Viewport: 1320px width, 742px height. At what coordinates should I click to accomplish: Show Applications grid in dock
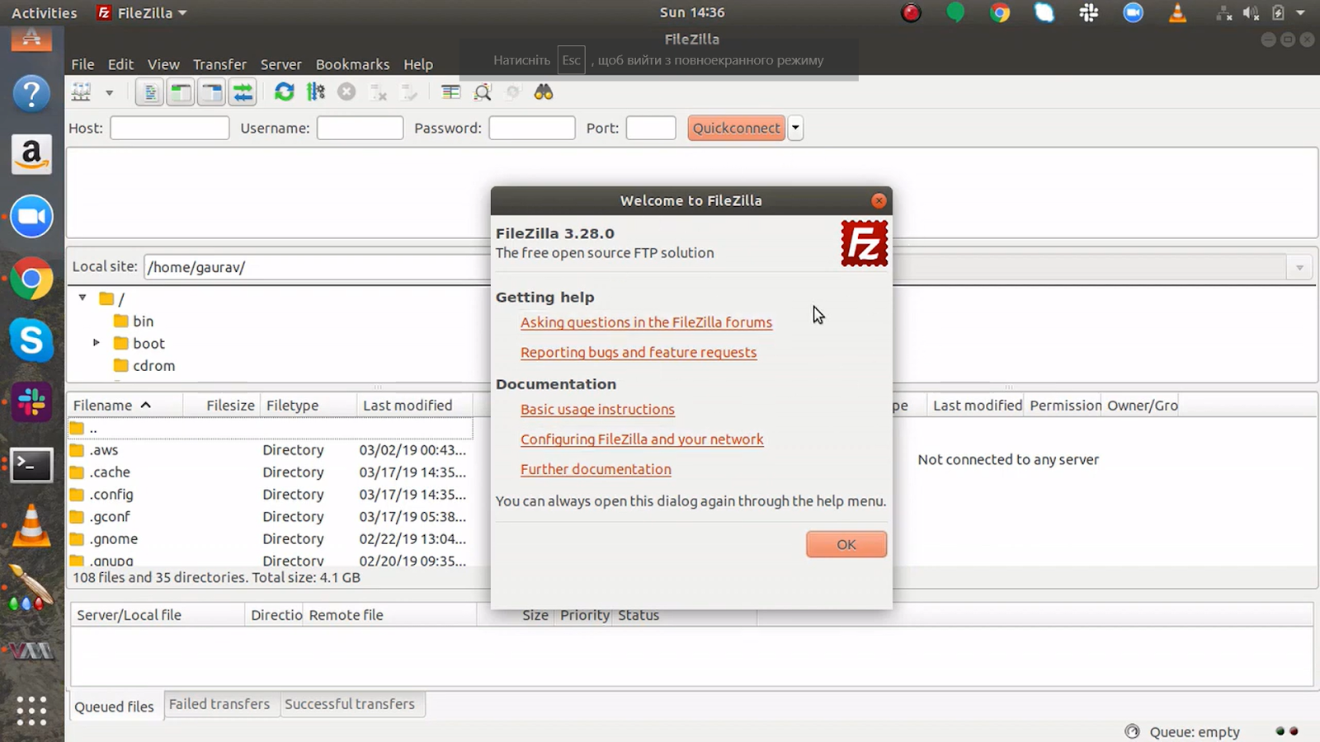pyautogui.click(x=31, y=711)
